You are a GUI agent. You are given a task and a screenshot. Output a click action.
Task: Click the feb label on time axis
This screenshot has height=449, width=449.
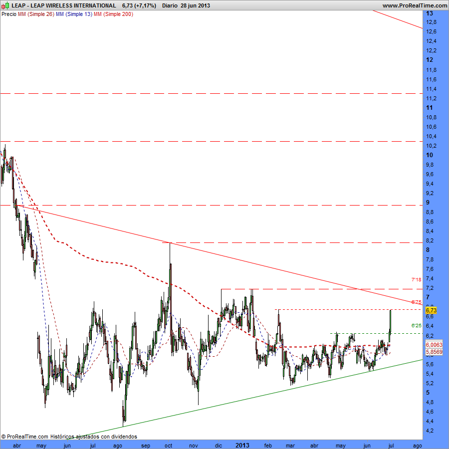(x=268, y=446)
